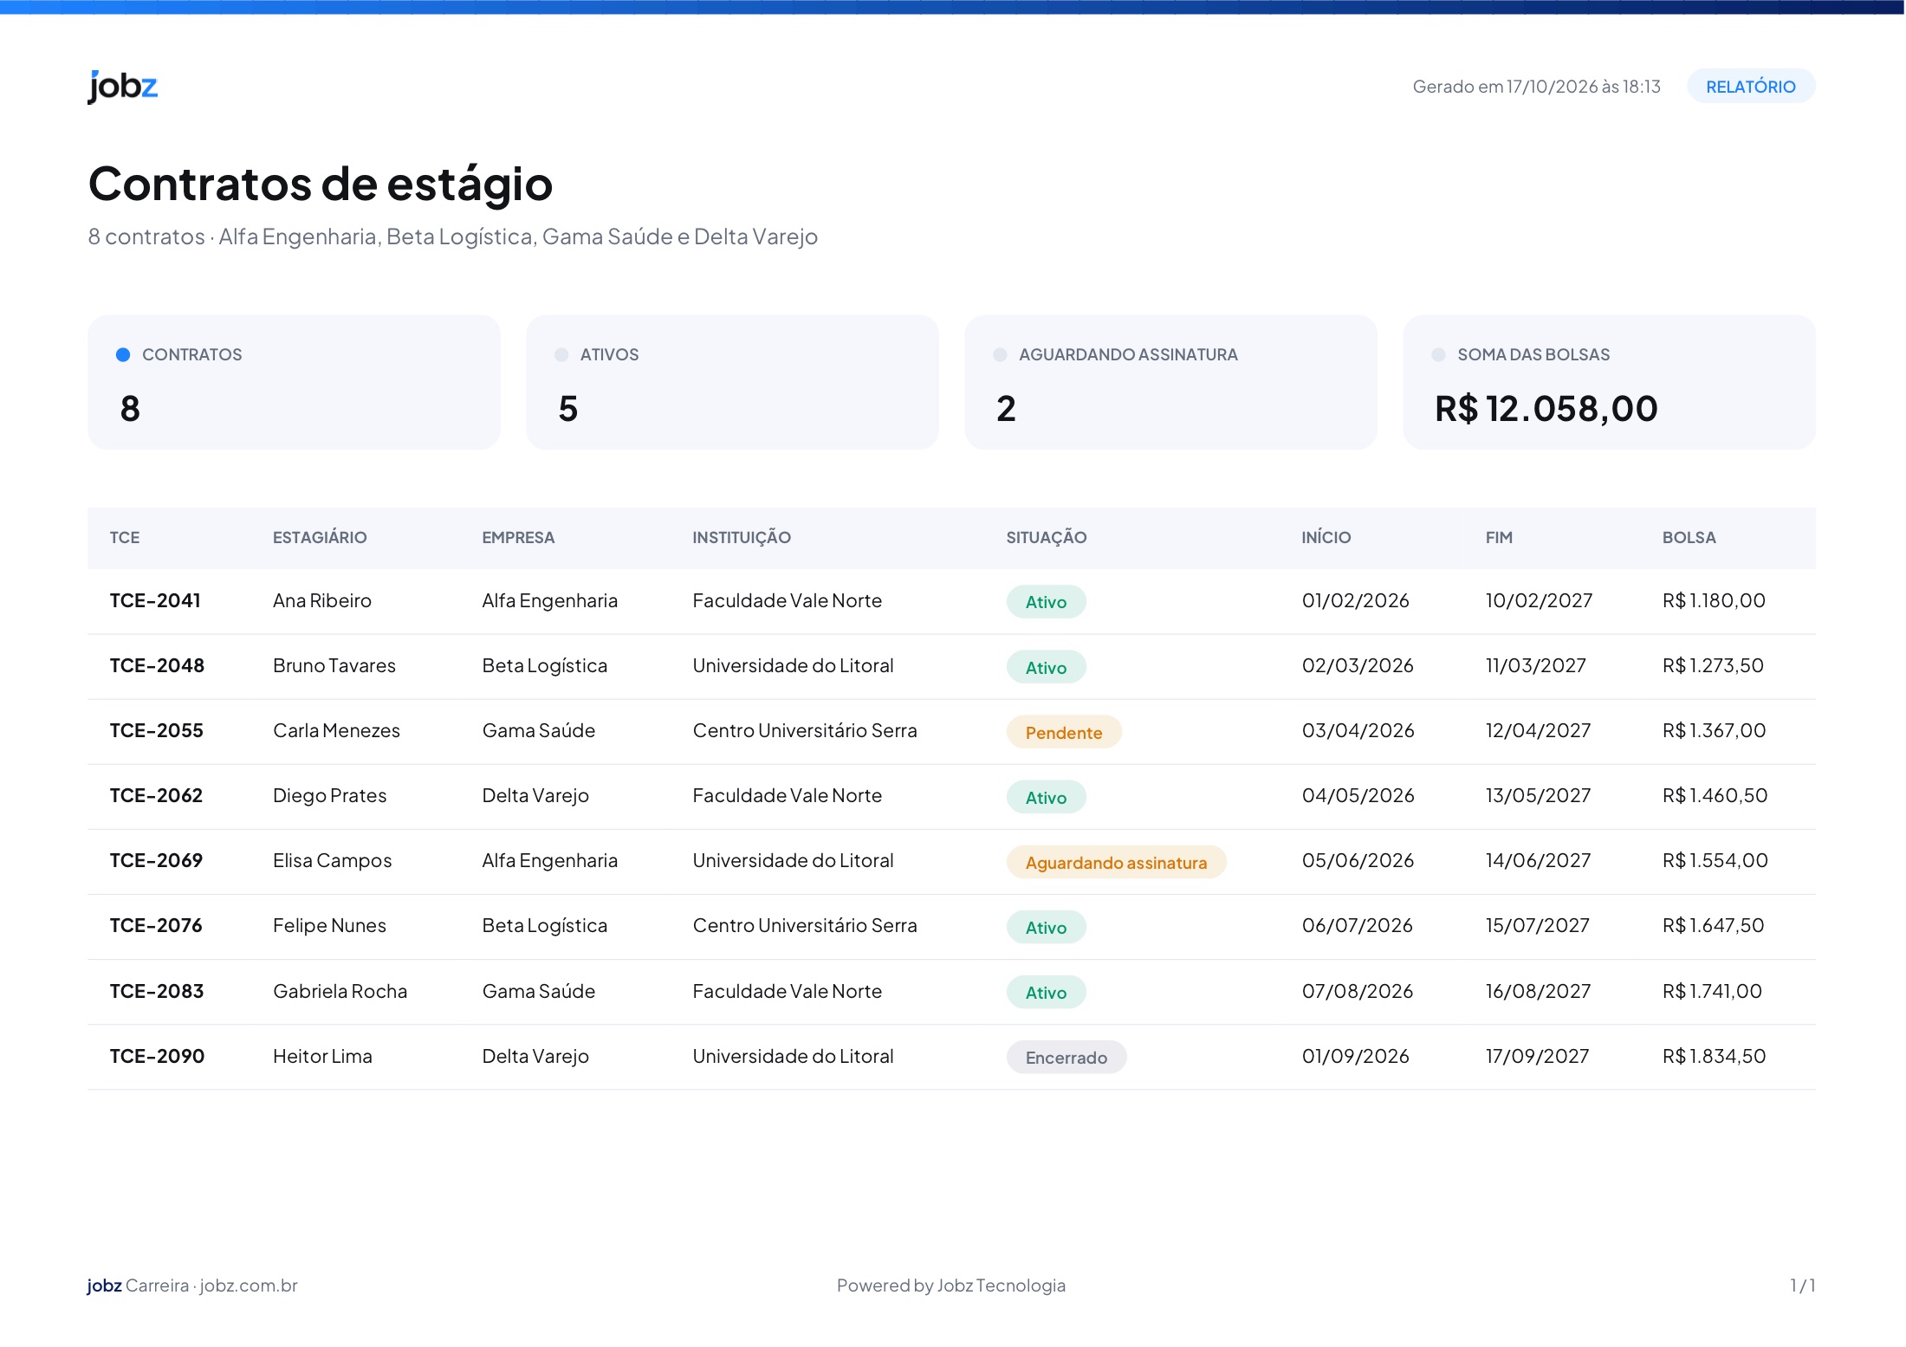Click the 'R$ 12.058,00' total value
The image size is (1906, 1347).
1546,409
